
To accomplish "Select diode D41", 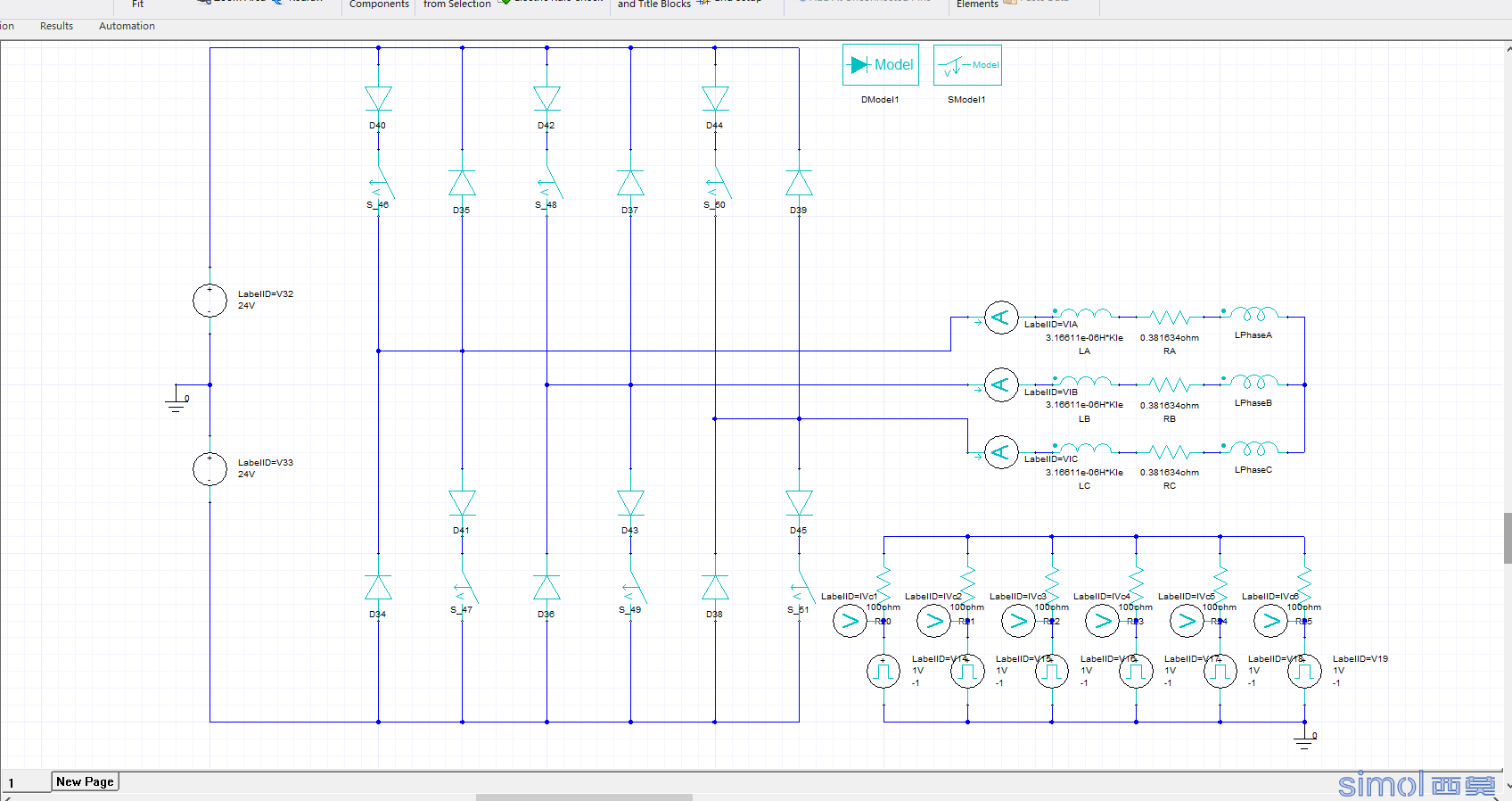I will point(462,503).
